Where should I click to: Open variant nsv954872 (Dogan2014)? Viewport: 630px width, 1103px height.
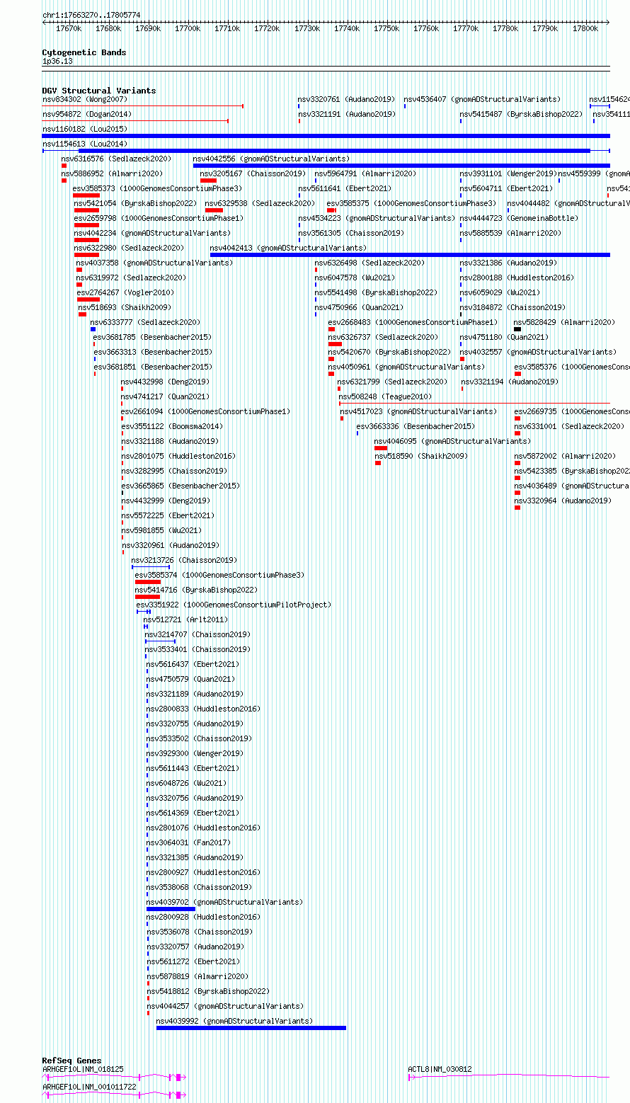[87, 114]
